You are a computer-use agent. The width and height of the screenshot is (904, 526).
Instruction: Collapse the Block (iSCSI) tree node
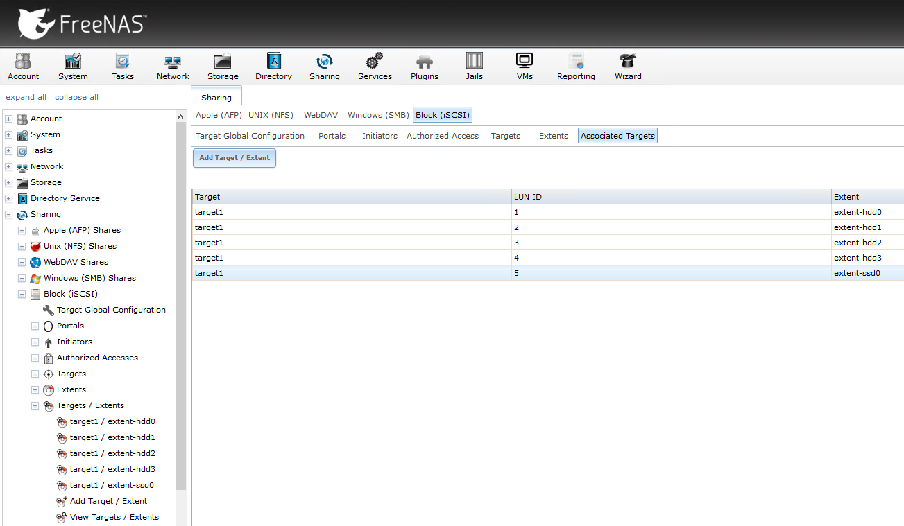point(22,294)
